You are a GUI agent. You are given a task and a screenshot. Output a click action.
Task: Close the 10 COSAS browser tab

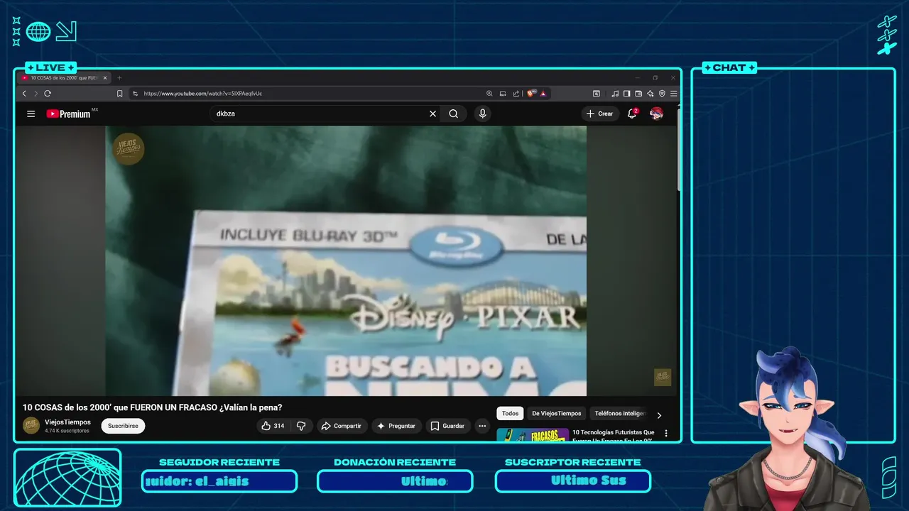click(105, 77)
